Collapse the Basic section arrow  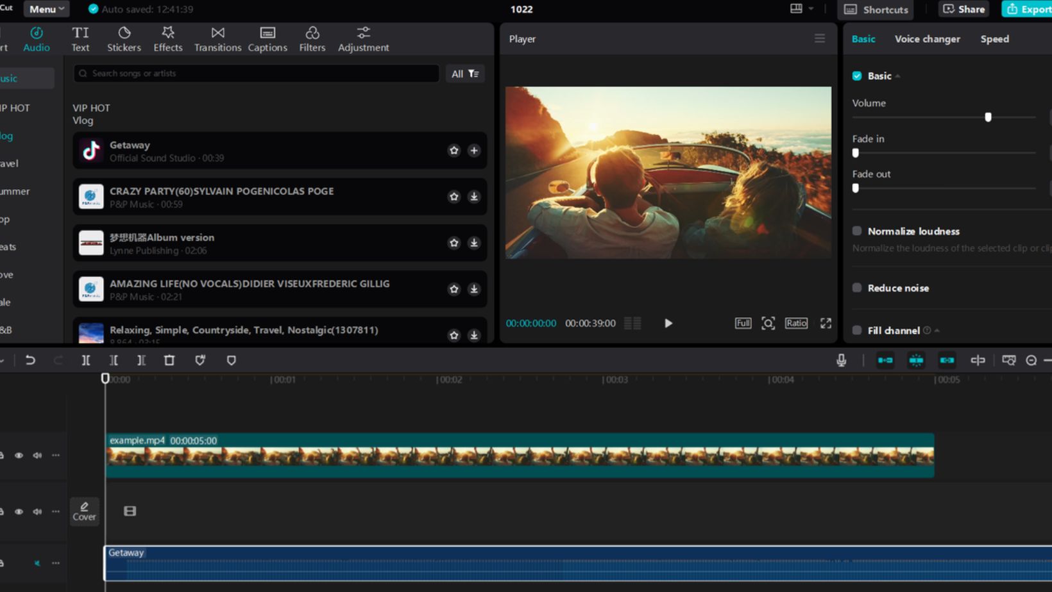click(898, 76)
